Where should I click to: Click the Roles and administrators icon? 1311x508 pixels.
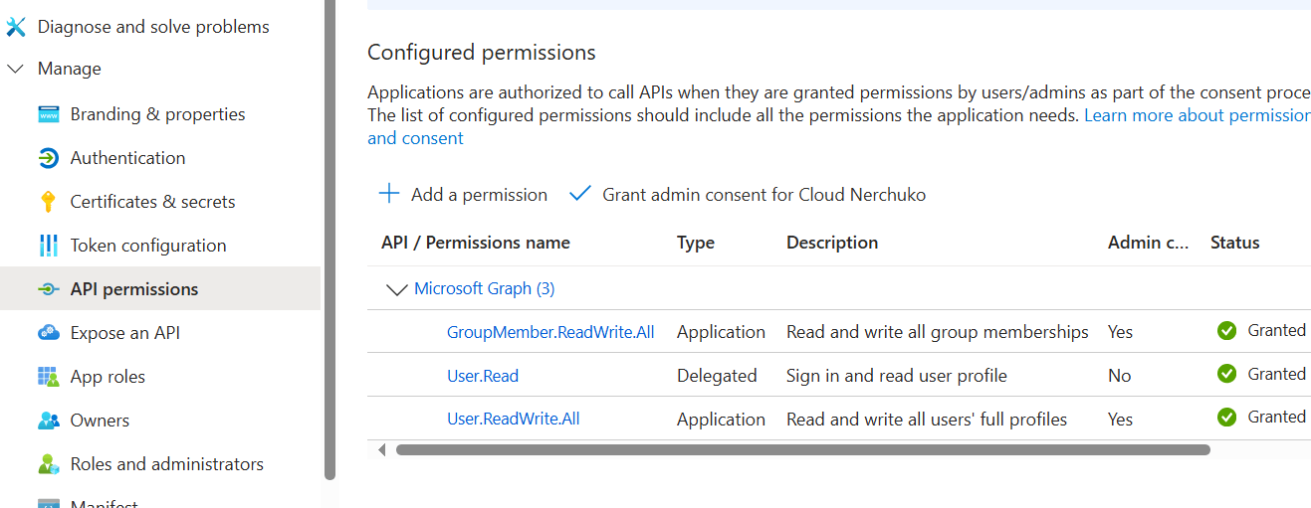point(48,464)
